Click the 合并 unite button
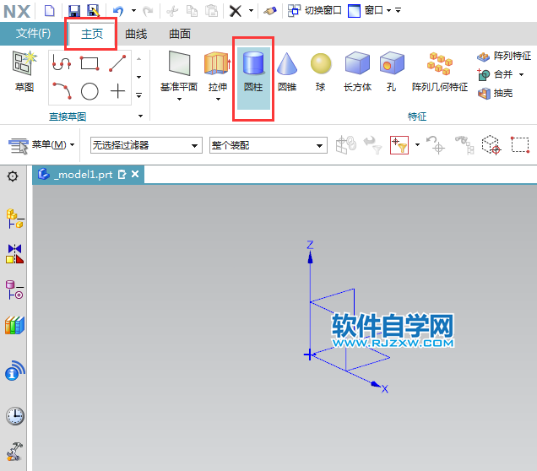537x471 pixels. pos(496,74)
